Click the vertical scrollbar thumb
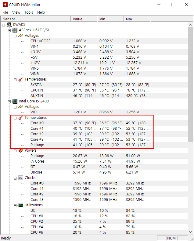194x241 pixels. [x=190, y=84]
